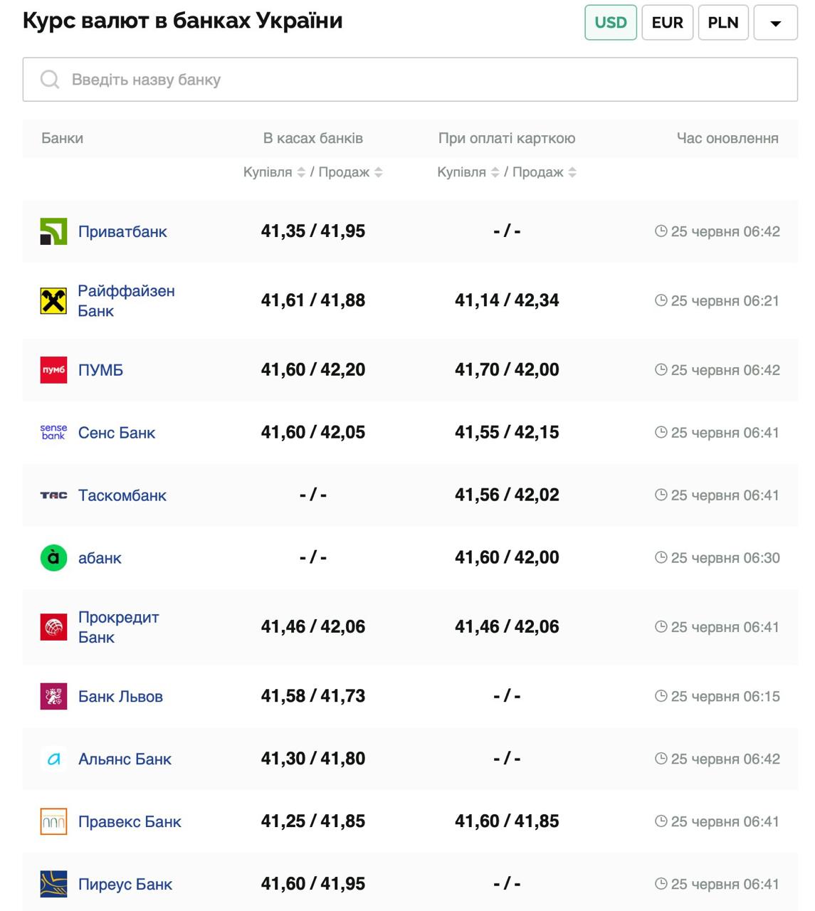Switch to the EUR currency tab
The width and height of the screenshot is (815, 911).
[x=667, y=23]
